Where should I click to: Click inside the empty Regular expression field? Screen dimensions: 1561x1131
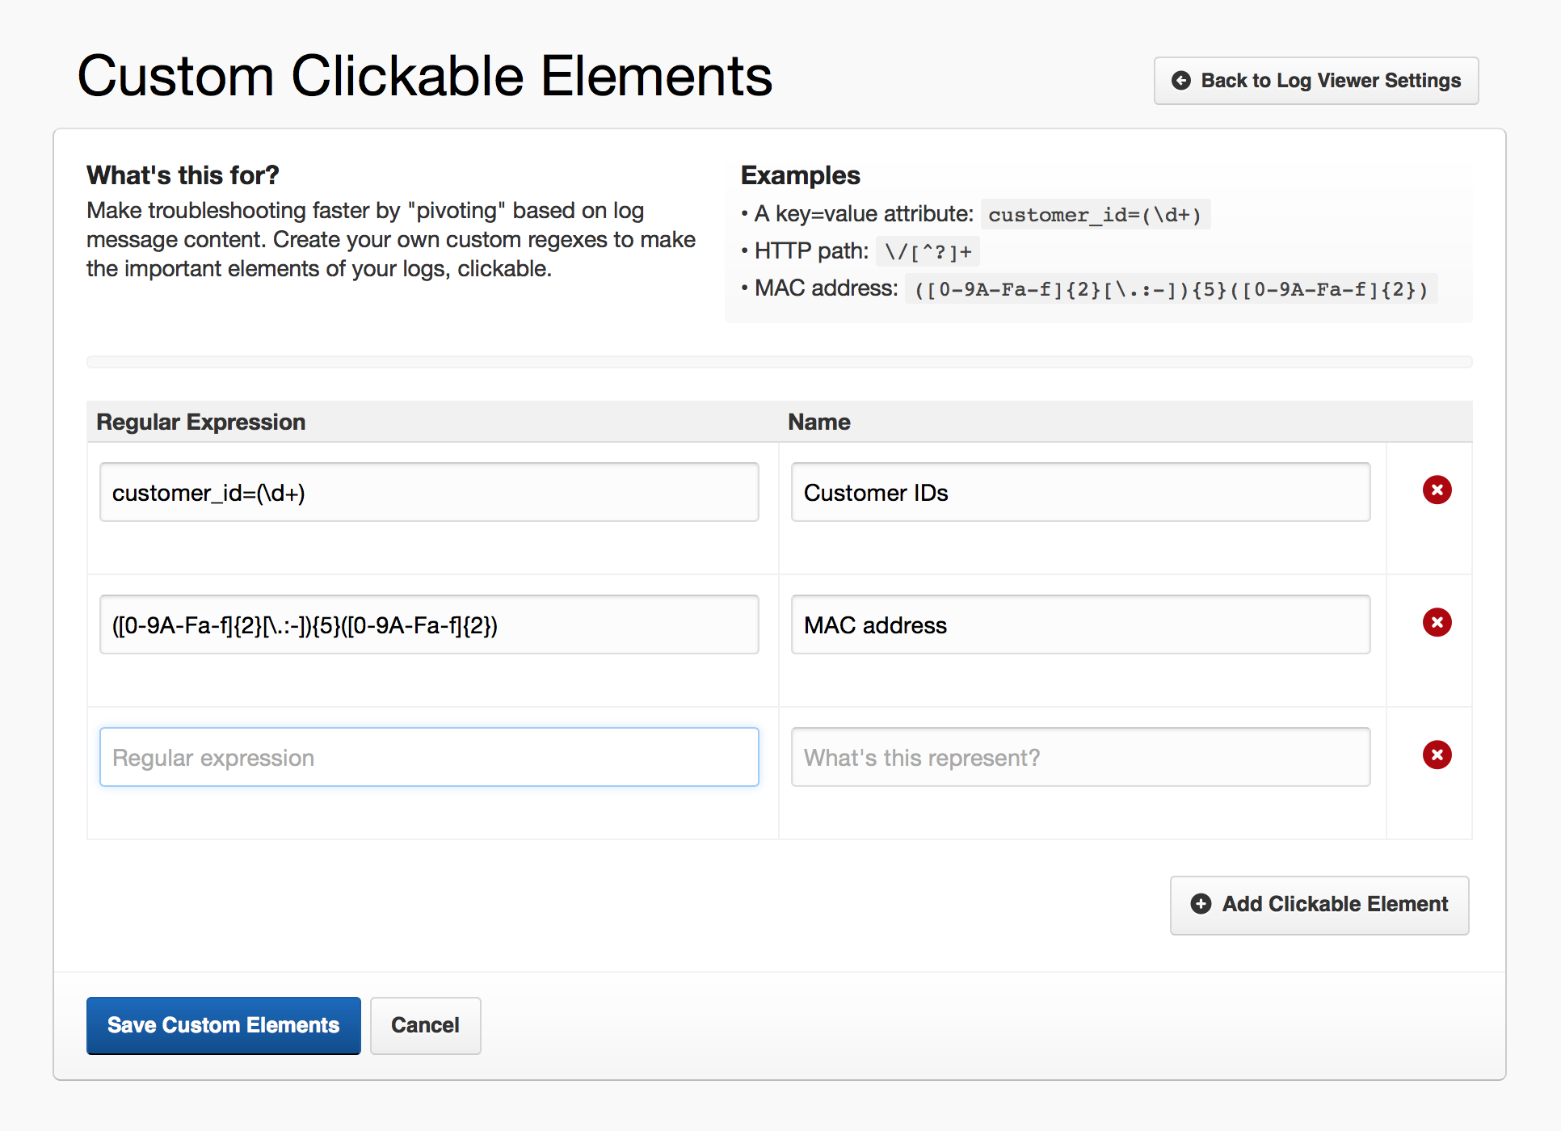pyautogui.click(x=428, y=756)
